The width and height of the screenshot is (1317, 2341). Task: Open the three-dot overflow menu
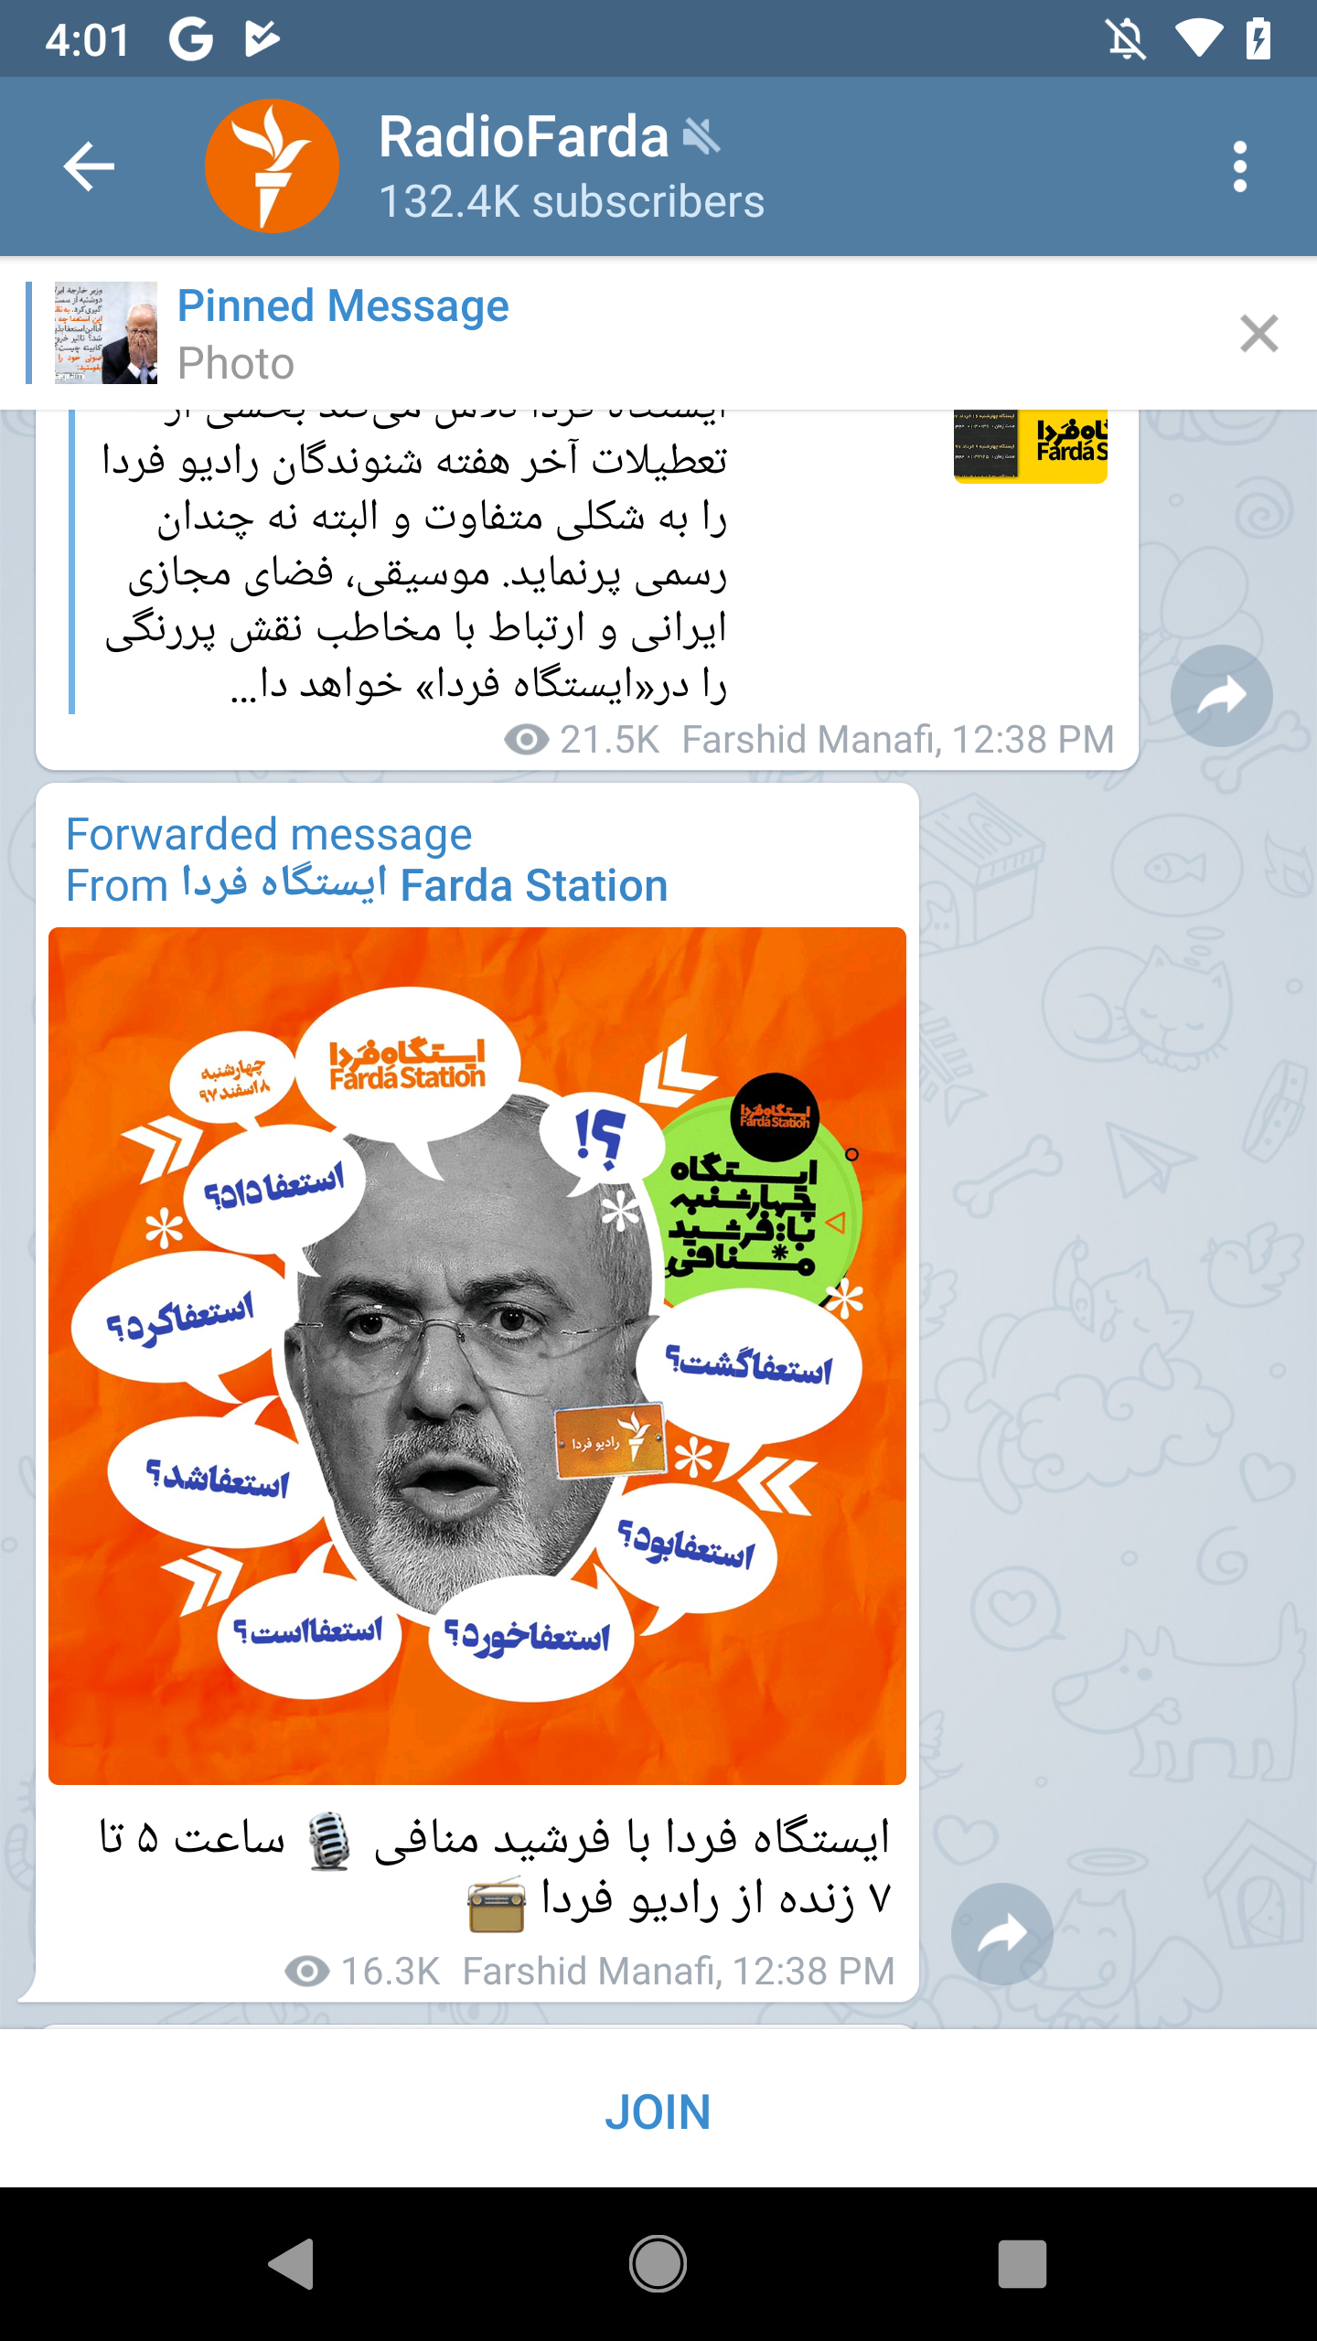coord(1239,166)
